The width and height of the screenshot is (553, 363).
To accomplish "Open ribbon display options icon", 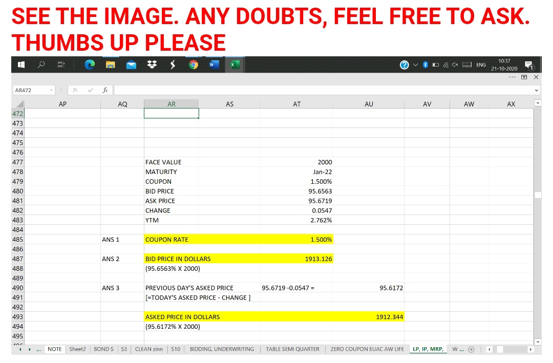I will pos(524,77).
